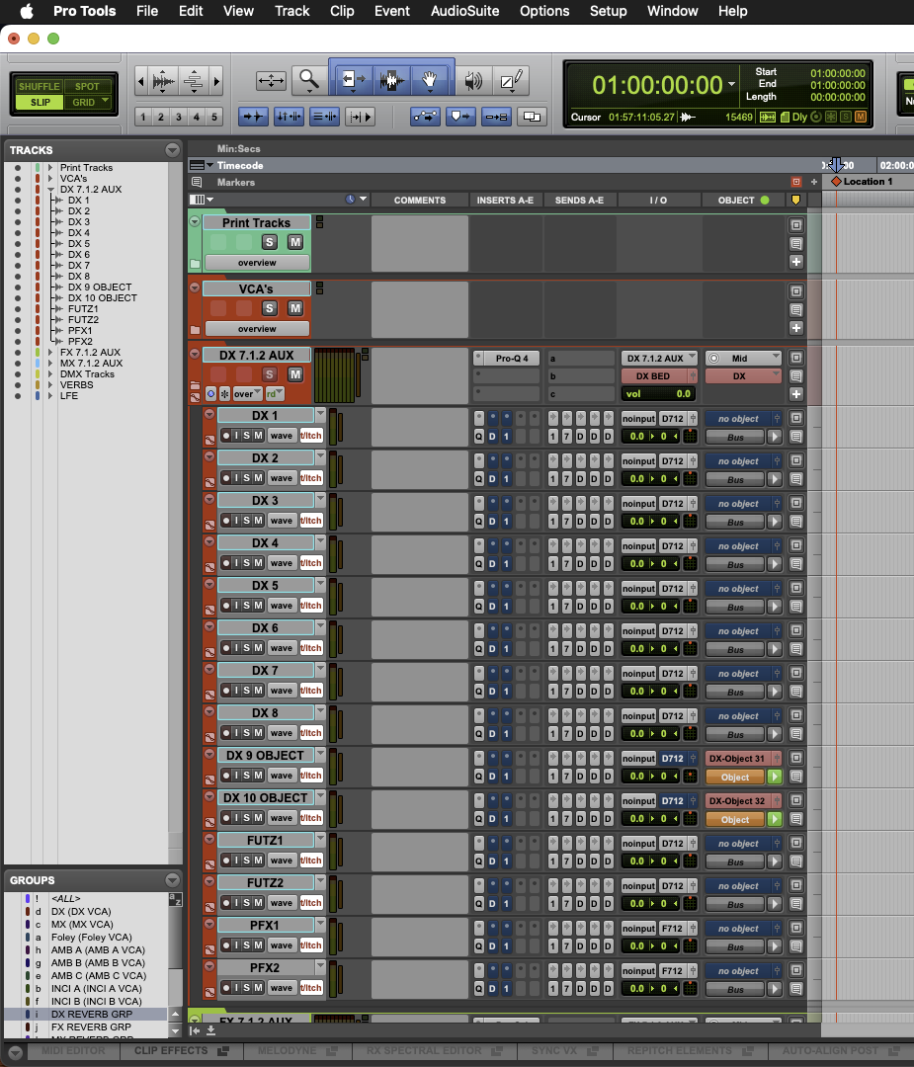Click the OBJECT column green status indicator
Viewport: 914px width, 1067px height.
tap(765, 200)
